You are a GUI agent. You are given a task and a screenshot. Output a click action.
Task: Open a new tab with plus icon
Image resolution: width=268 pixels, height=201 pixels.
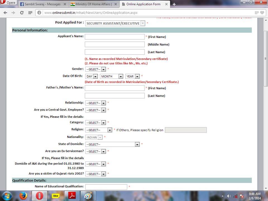pos(174,4)
